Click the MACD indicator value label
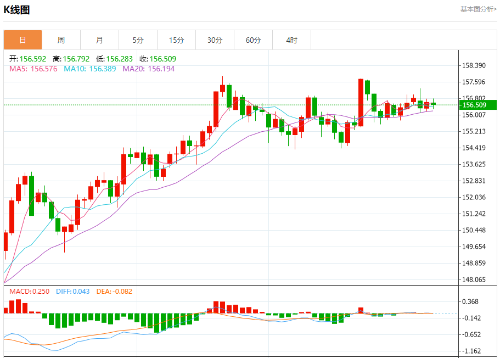This screenshot has height=358, width=500. pos(29,292)
